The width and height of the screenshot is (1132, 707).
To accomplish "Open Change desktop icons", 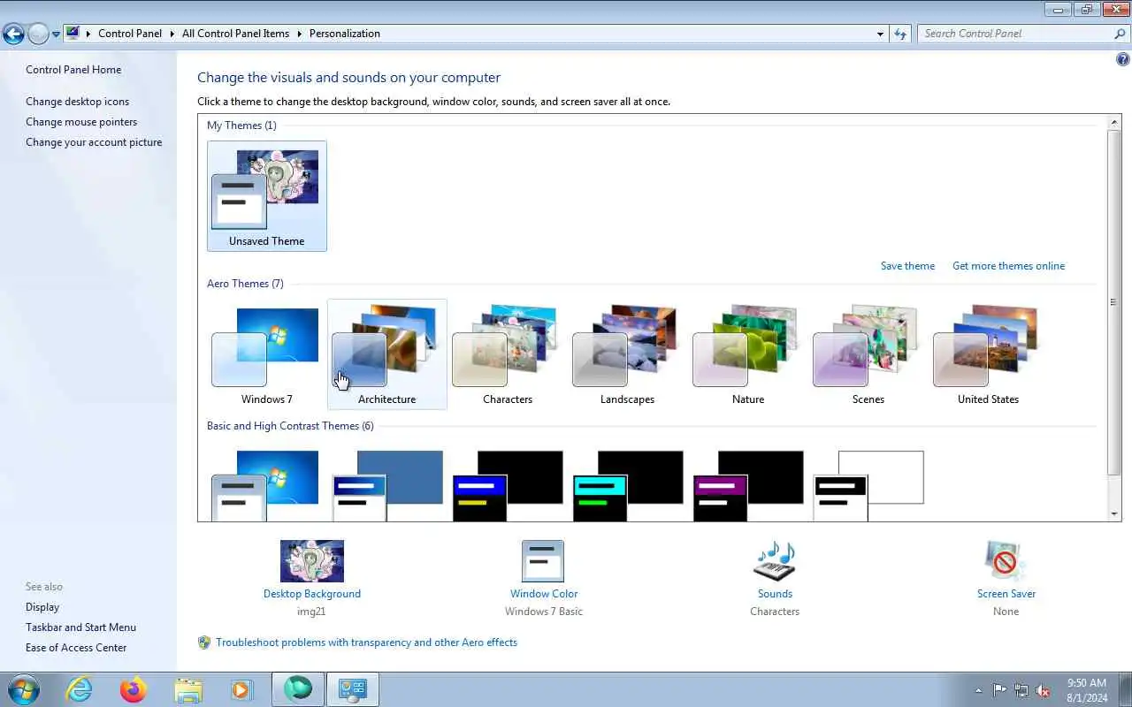I will (77, 102).
